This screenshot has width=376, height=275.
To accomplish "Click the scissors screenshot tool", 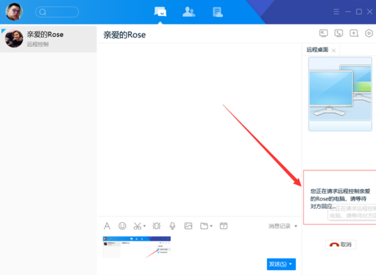I will pos(138,226).
